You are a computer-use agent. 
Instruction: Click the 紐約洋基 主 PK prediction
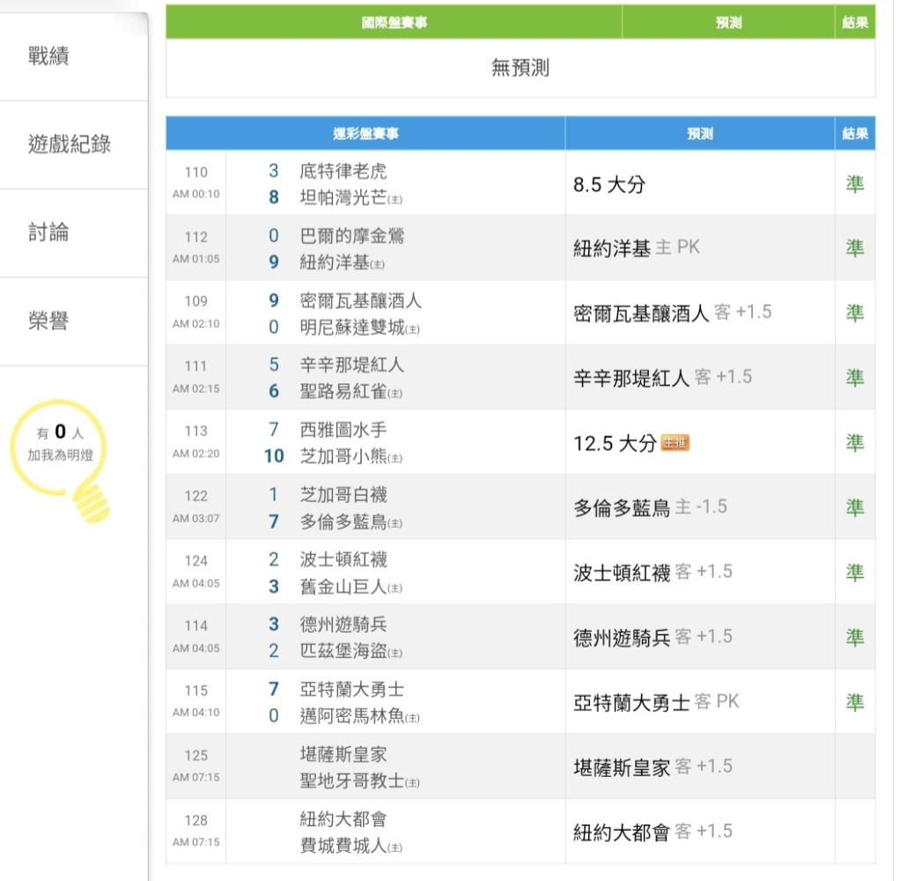637,248
